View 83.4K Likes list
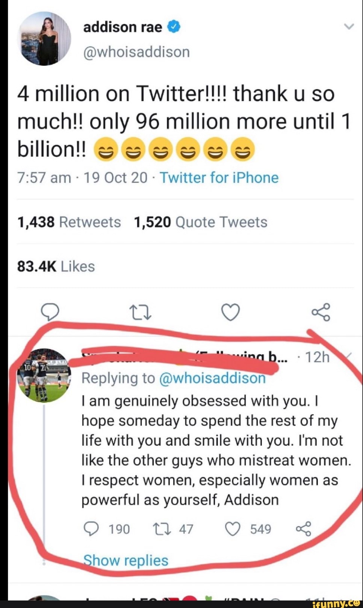 pos(56,266)
